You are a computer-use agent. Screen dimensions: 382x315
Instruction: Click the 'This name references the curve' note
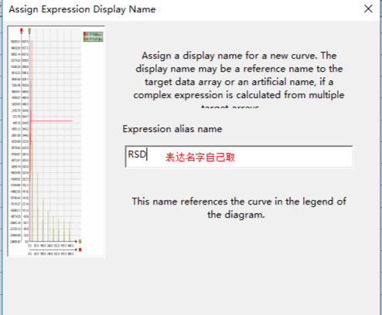coord(239,208)
